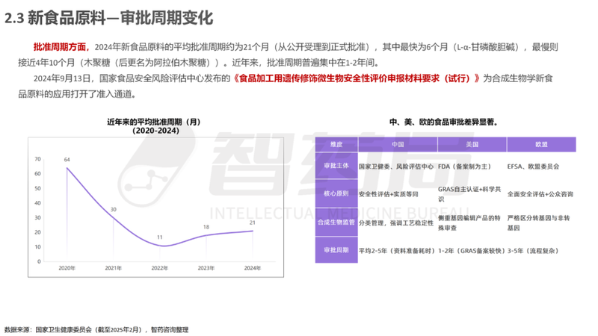Click the data label 11 on chart
Viewport: 598px width, 336px height.
[x=160, y=237]
